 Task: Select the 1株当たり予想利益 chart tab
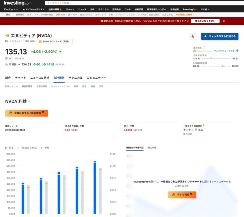(x=135, y=148)
